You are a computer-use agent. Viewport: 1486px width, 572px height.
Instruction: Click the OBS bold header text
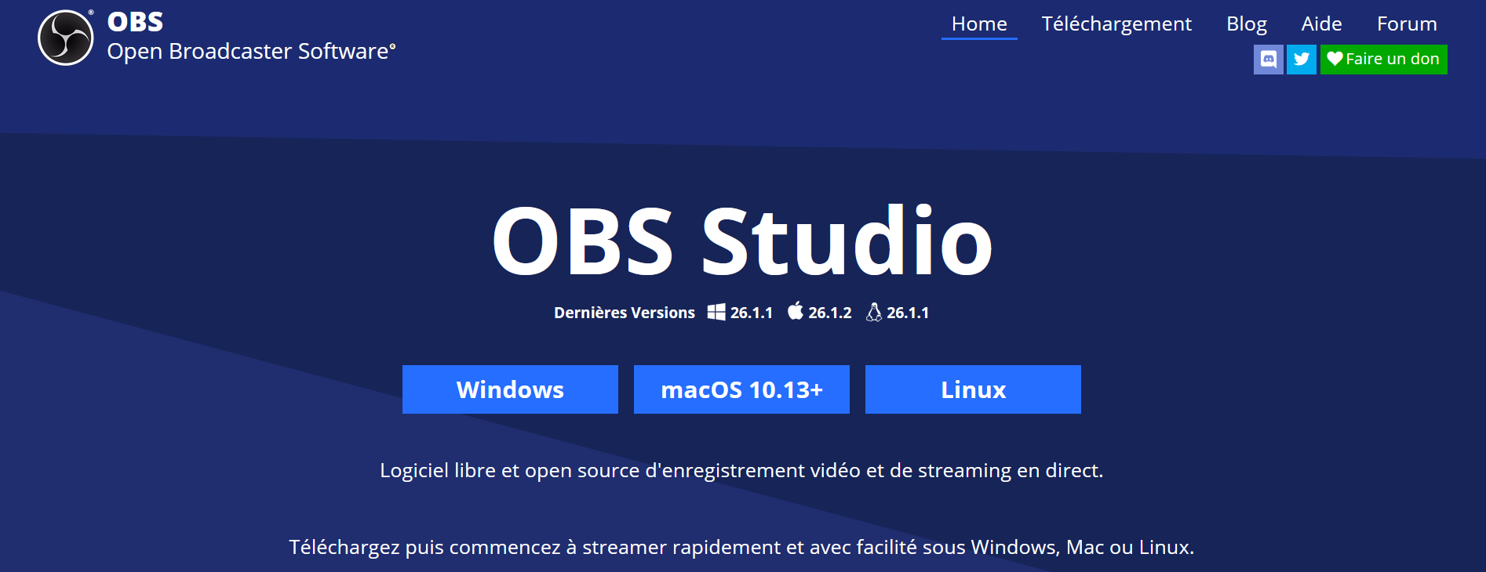click(x=135, y=22)
